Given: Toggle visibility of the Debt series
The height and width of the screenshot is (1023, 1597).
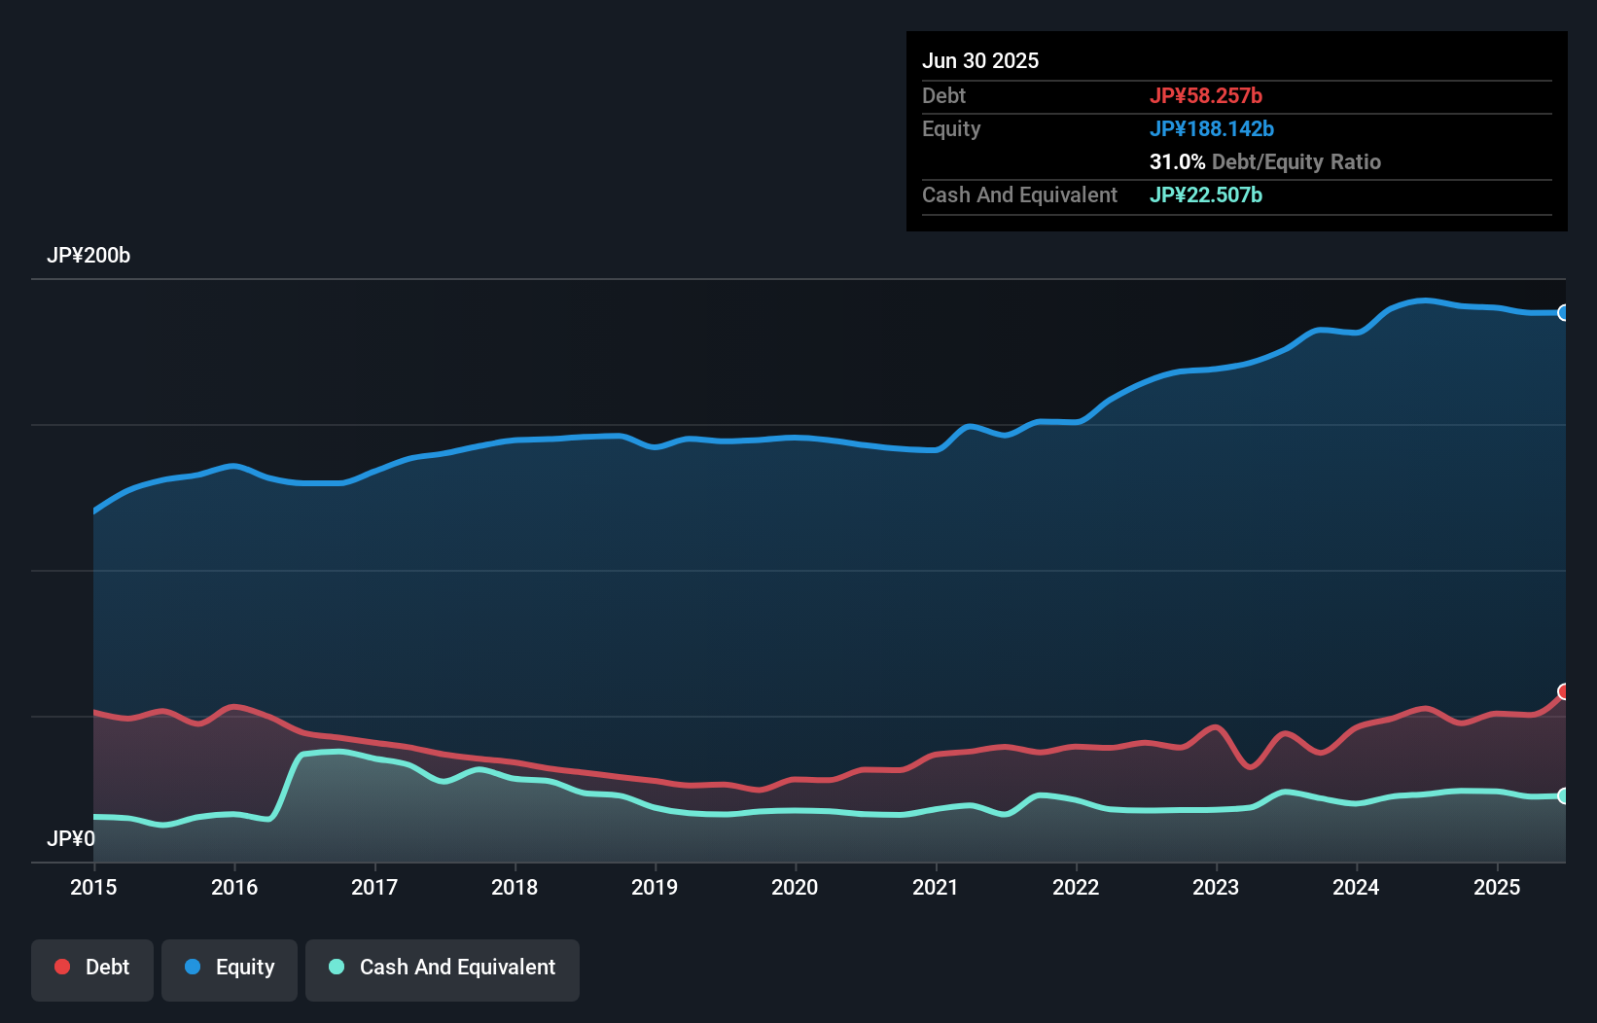Looking at the screenshot, I should (92, 969).
